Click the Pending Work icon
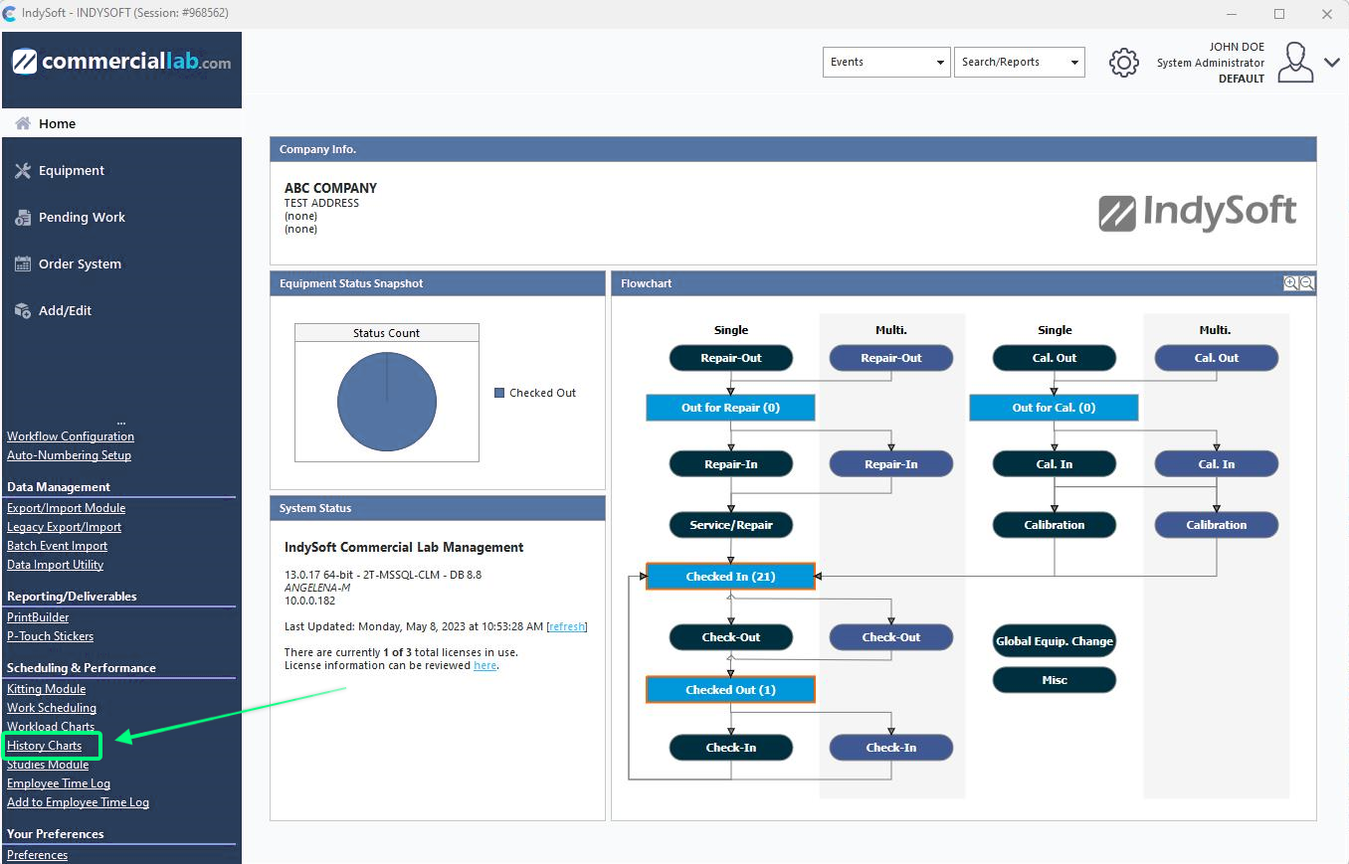The image size is (1349, 864). (x=23, y=217)
